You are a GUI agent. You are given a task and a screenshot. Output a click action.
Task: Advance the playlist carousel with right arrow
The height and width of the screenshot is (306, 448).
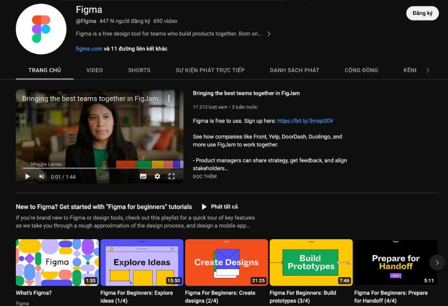coord(437,262)
